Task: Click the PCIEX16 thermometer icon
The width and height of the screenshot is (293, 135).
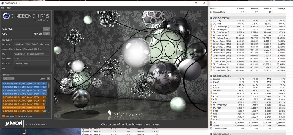Action: 211,88
